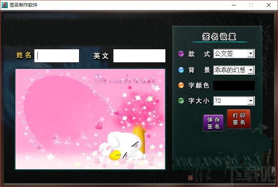Open the black 字颜色 color swatch
This screenshot has height=187, width=278.
coord(234,86)
